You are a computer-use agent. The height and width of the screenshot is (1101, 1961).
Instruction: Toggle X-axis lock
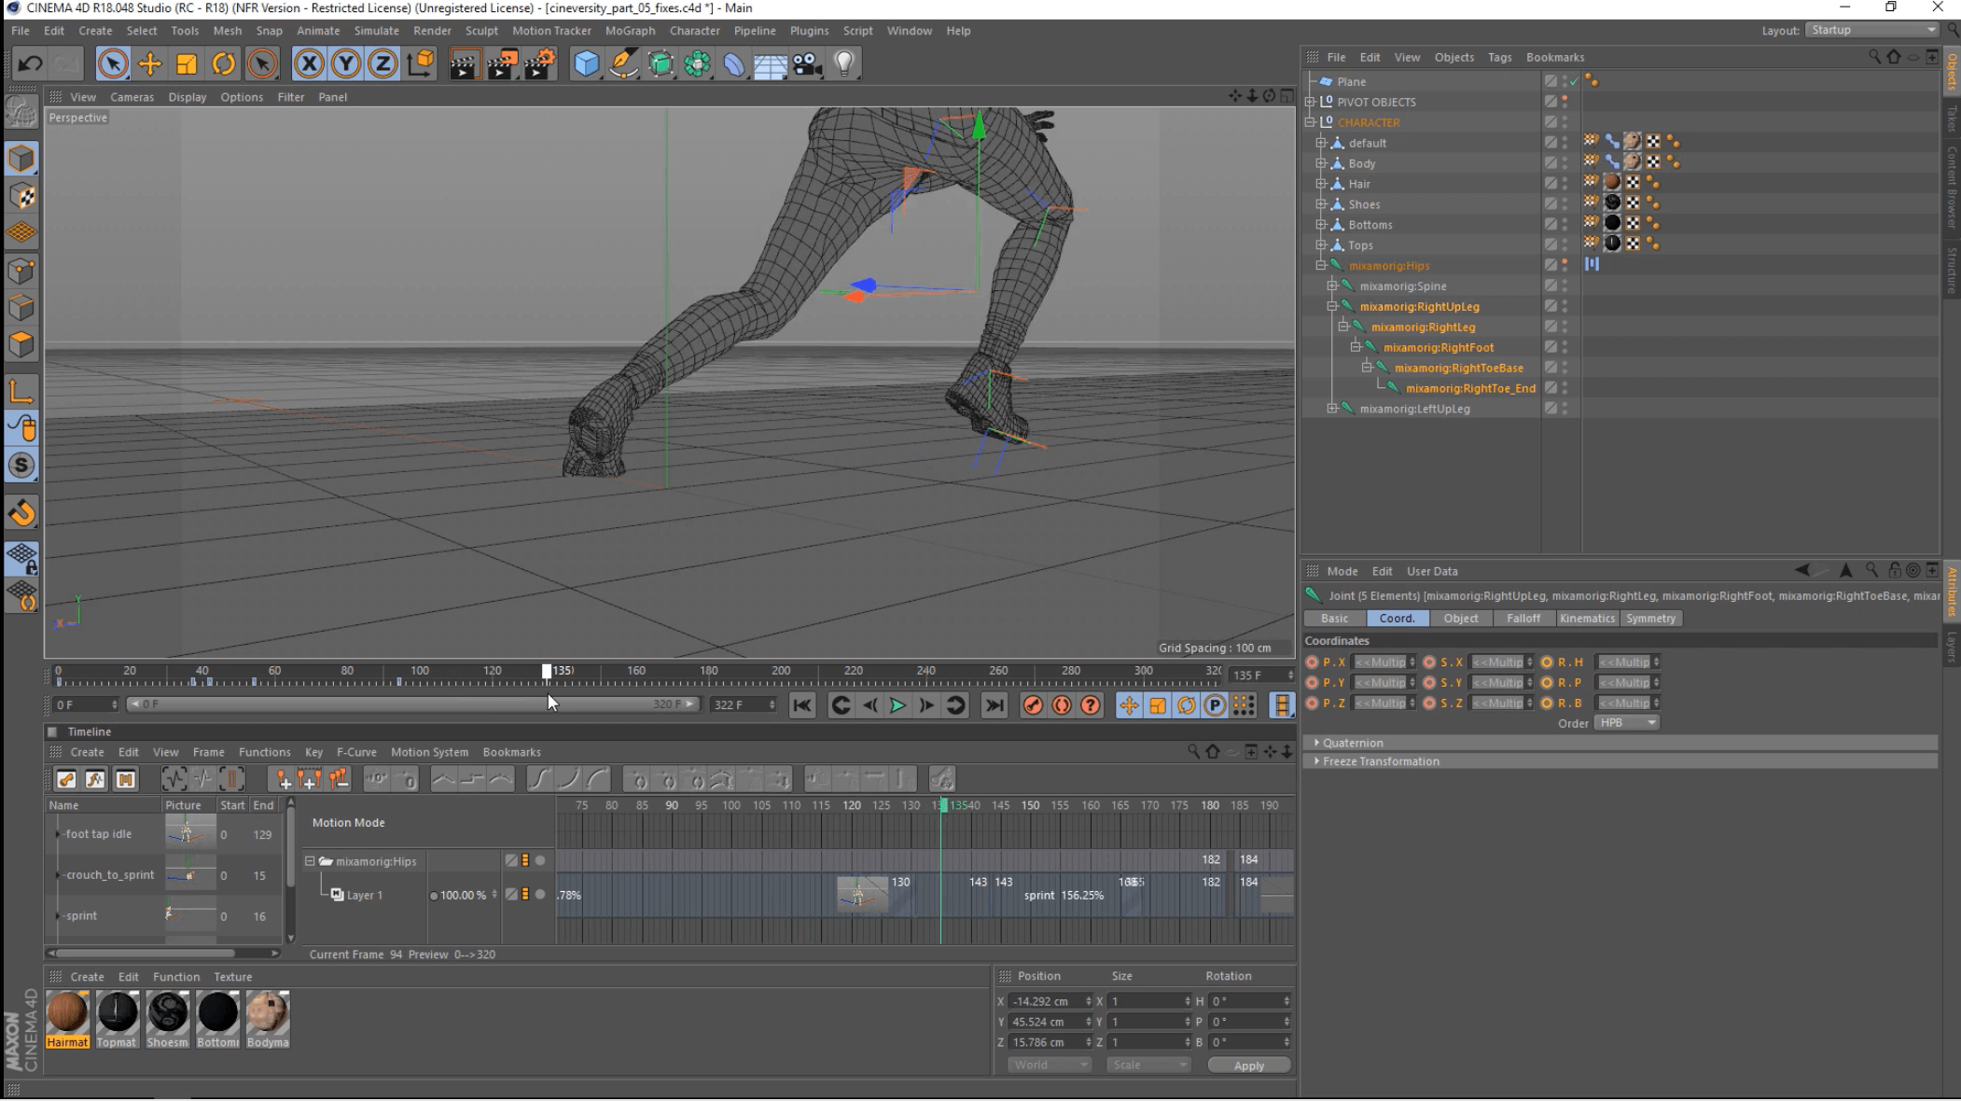click(309, 63)
